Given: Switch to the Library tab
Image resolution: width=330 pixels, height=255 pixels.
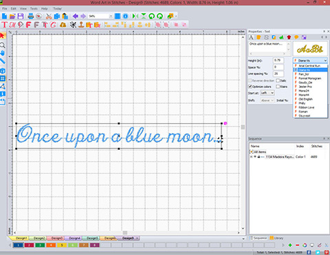Looking at the screenshot, I should coord(276,238).
